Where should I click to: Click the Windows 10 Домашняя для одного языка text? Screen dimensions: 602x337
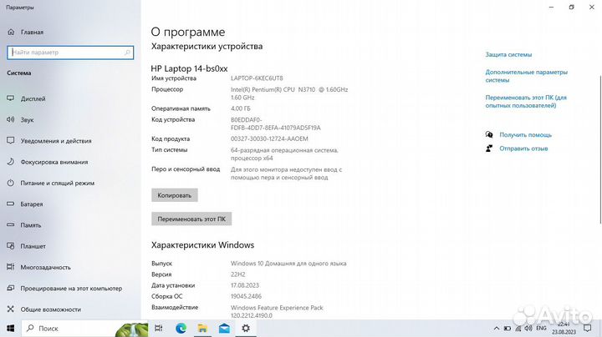[288, 264]
